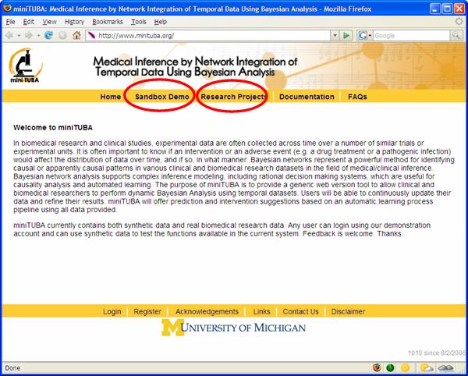The image size is (468, 376).
Task: Click the browser Forward arrow button
Action: click(x=29, y=36)
